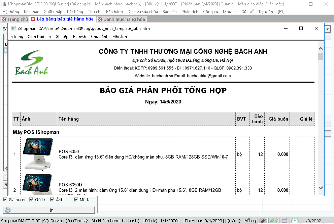
Task: Click the Bảo hành column header in the table
Action: (x=257, y=119)
